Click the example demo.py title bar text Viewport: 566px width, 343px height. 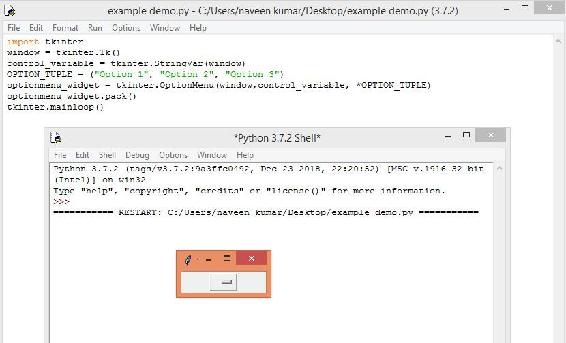[282, 11]
